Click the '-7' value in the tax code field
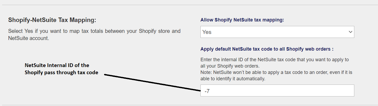The width and height of the screenshot is (378, 106). click(x=208, y=91)
